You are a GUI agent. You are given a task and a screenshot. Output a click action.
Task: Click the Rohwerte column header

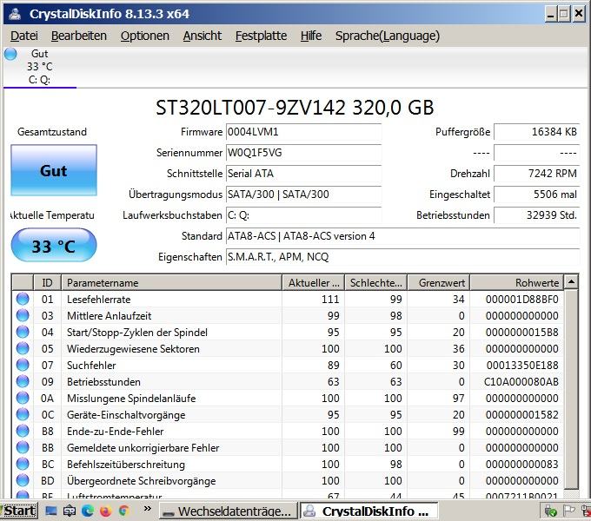pos(517,283)
